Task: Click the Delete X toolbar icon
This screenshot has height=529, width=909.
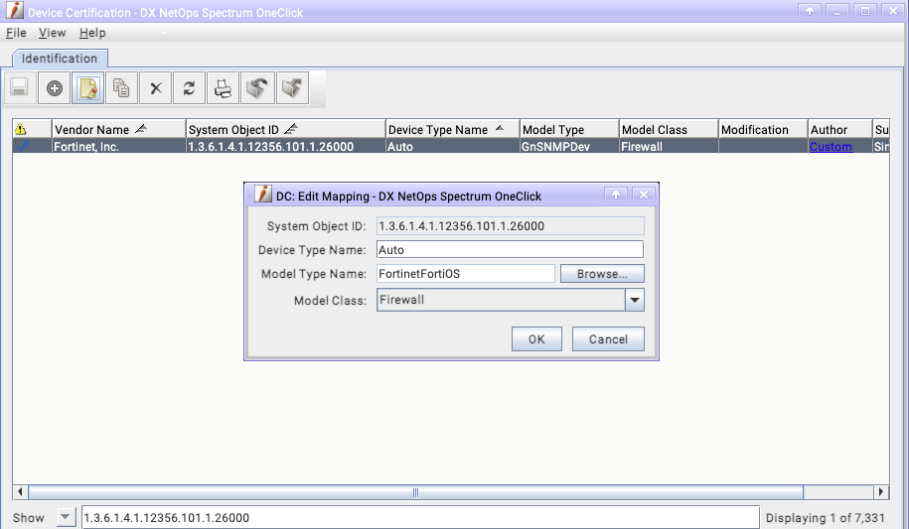Action: pyautogui.click(x=156, y=88)
